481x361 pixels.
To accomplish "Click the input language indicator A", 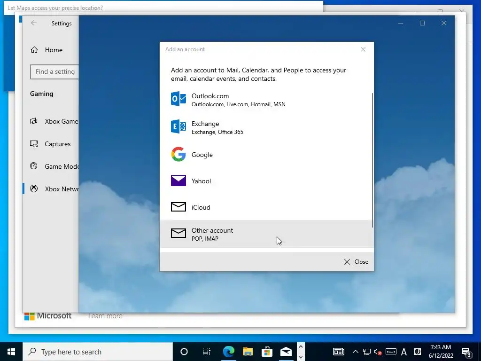I will click(x=403, y=352).
